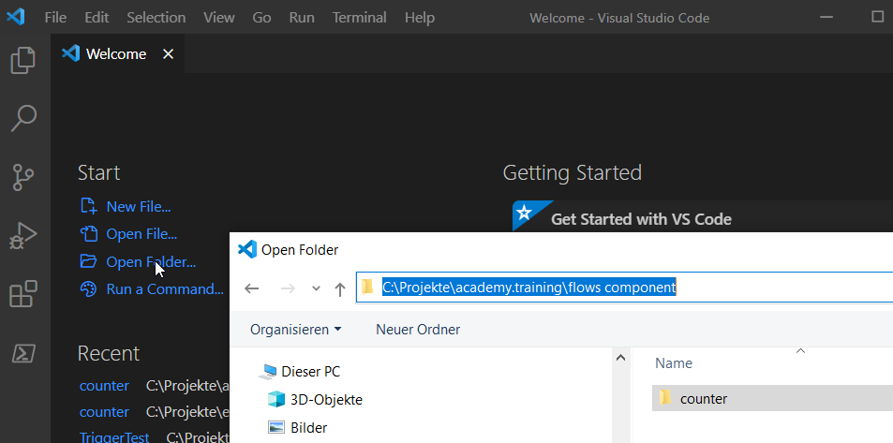The height and width of the screenshot is (443, 893).
Task: Open the PowerShell panel icon in sidebar
Action: (x=23, y=353)
